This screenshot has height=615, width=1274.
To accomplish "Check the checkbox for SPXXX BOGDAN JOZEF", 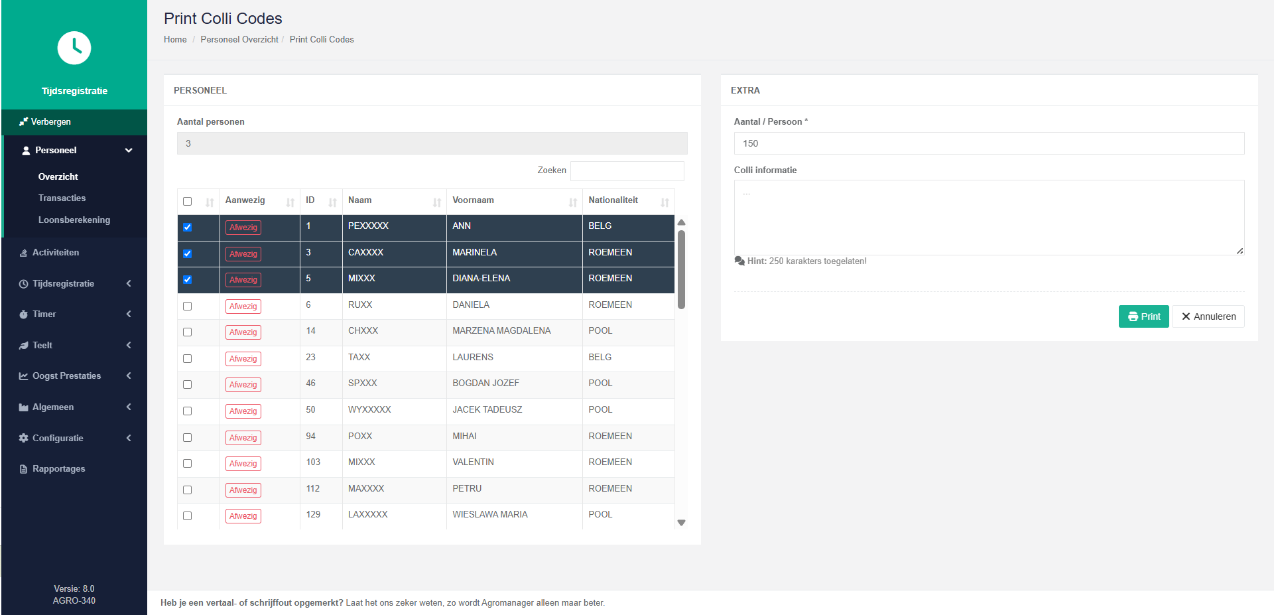I will (188, 385).
